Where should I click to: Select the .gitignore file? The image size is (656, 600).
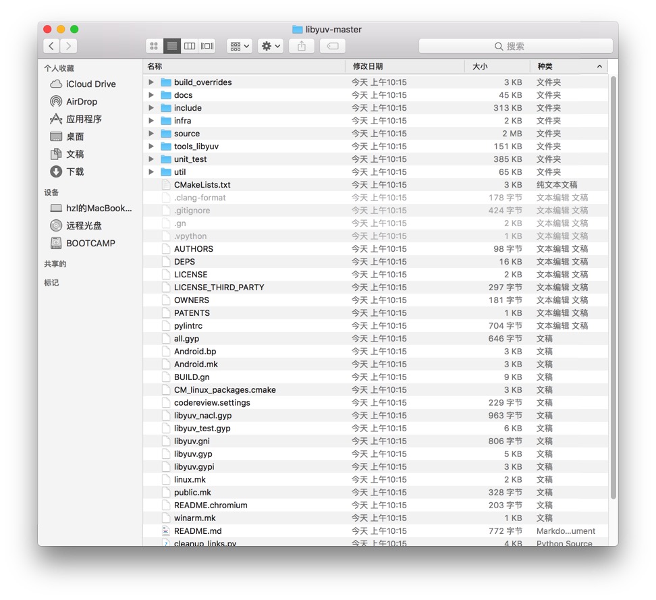(x=375, y=211)
